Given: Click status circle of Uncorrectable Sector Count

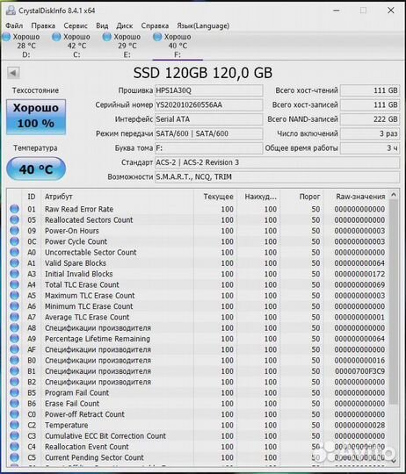Looking at the screenshot, I should [x=14, y=252].
